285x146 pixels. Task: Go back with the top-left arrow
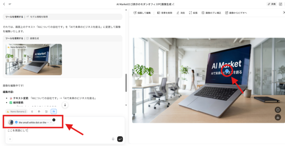[x=4, y=4]
